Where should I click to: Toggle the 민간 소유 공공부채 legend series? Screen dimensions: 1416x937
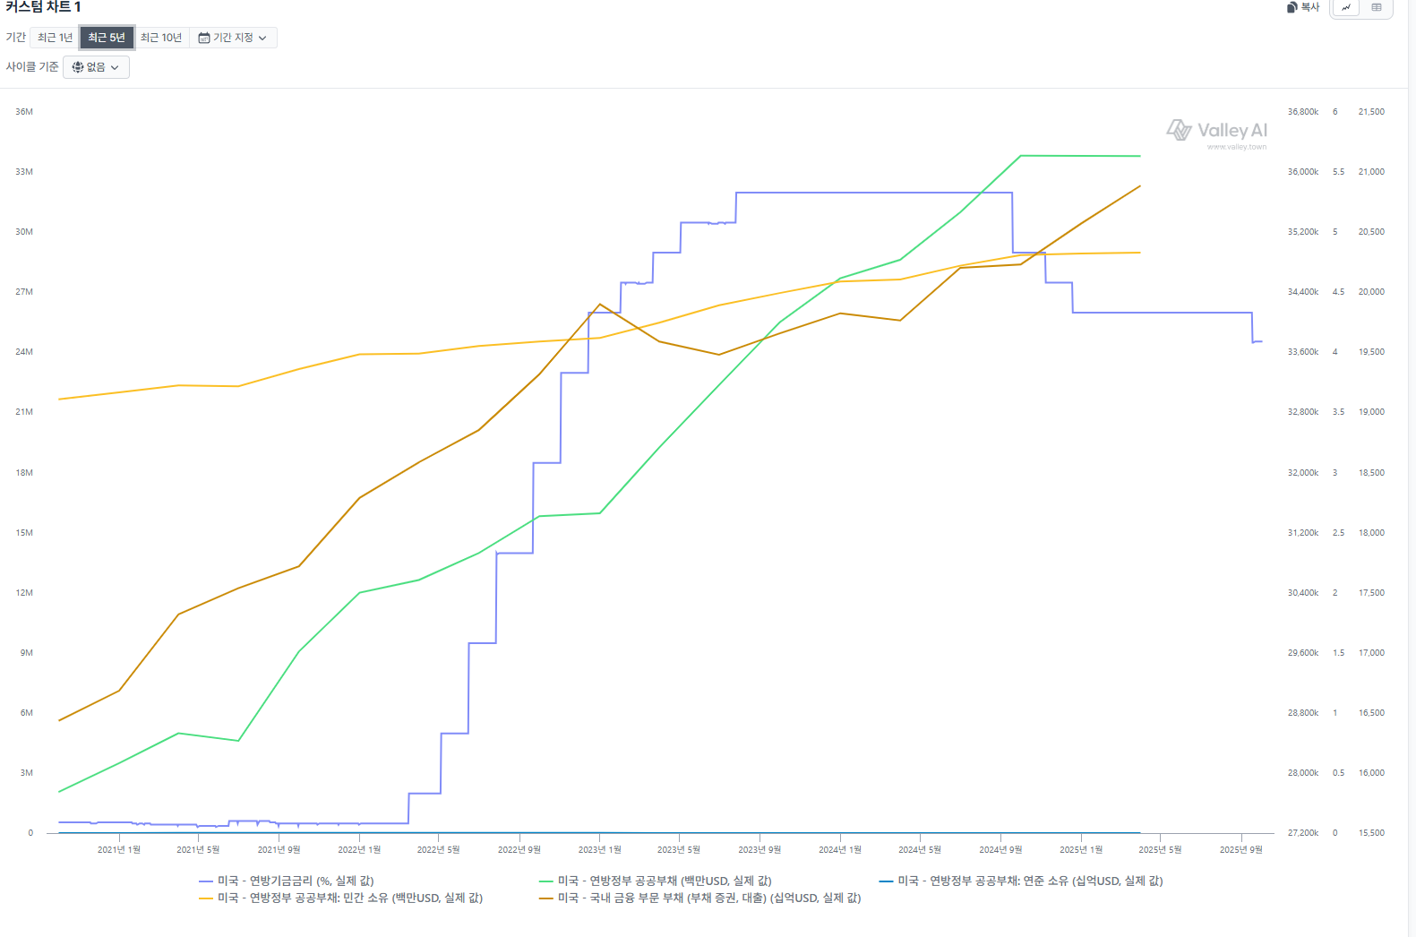(341, 898)
